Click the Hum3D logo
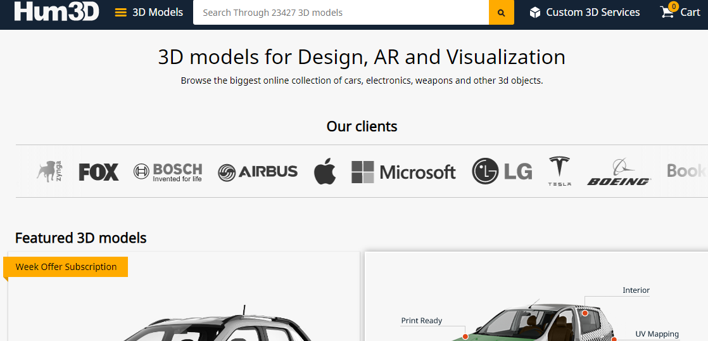 pos(56,11)
